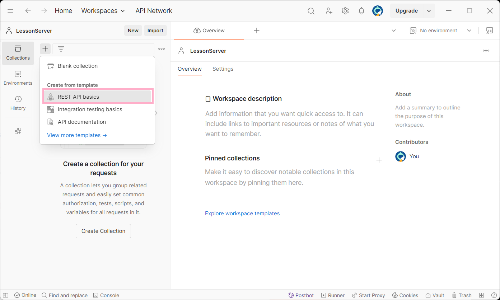
Task: Click the New button
Action: (133, 31)
